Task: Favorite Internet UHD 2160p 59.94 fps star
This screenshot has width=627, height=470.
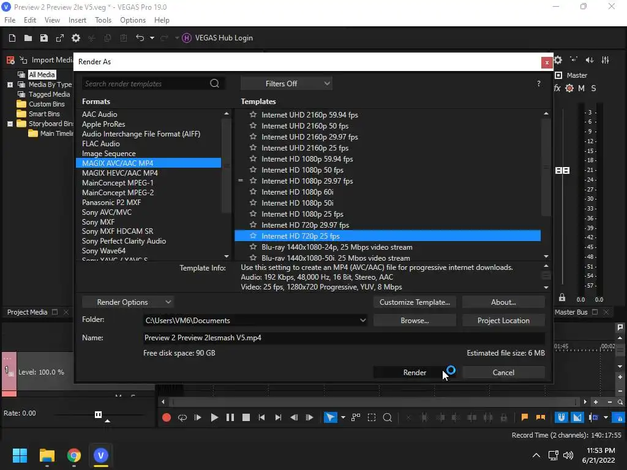Action: point(253,114)
